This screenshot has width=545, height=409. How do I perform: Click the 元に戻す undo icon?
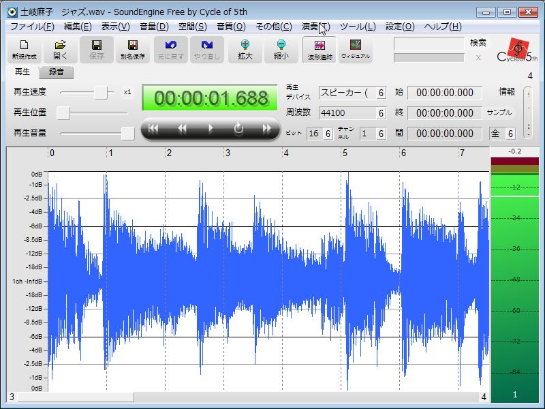pos(171,50)
